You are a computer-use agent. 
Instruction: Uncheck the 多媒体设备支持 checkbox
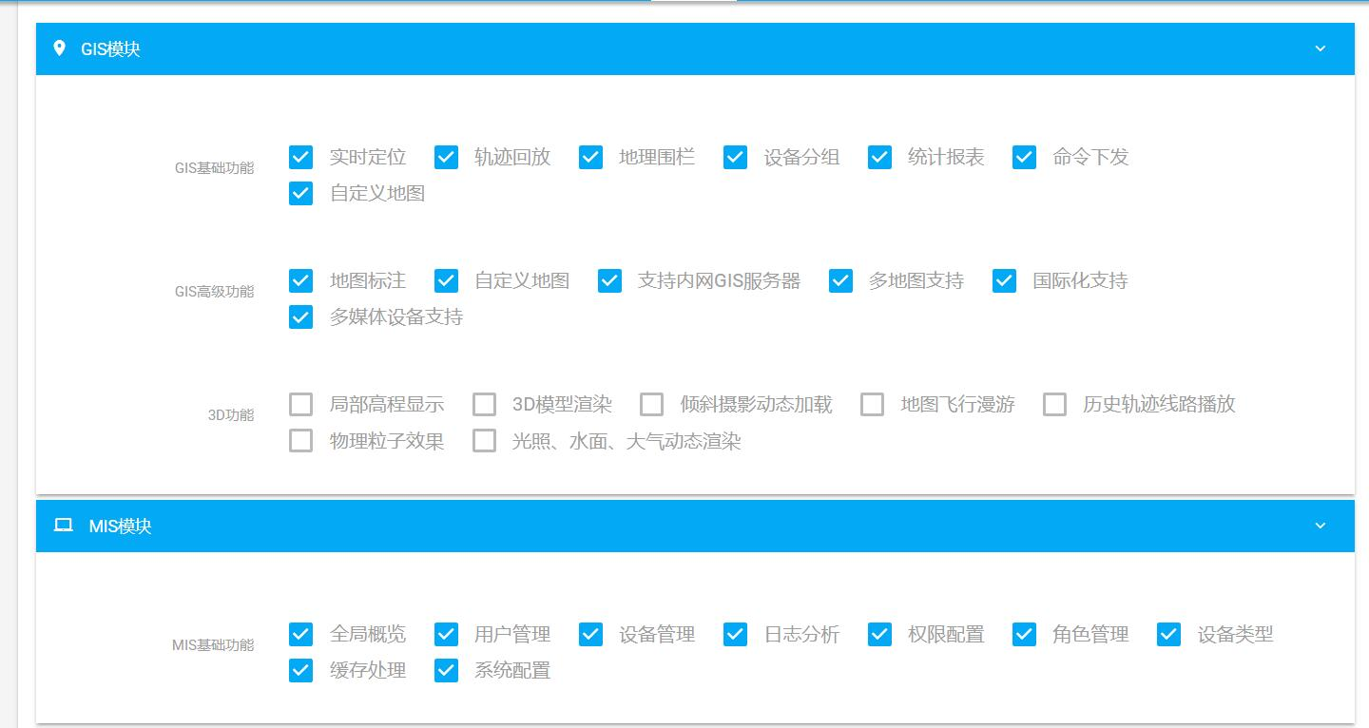[x=301, y=316]
